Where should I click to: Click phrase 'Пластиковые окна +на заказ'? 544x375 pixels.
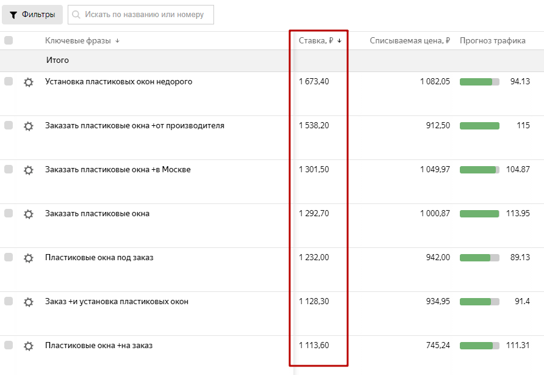tap(99, 346)
